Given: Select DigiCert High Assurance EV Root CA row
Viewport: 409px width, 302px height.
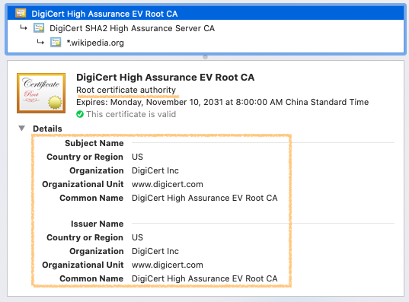Looking at the screenshot, I should point(206,14).
